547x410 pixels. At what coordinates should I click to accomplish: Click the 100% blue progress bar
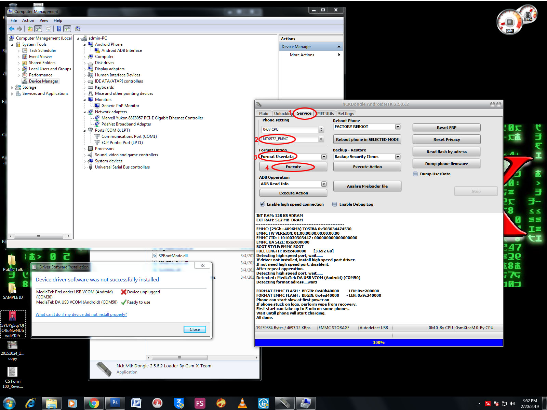pos(379,342)
